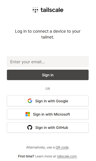Click the Alternatively, use a text
The height and width of the screenshot is (161, 96).
coord(40,147)
